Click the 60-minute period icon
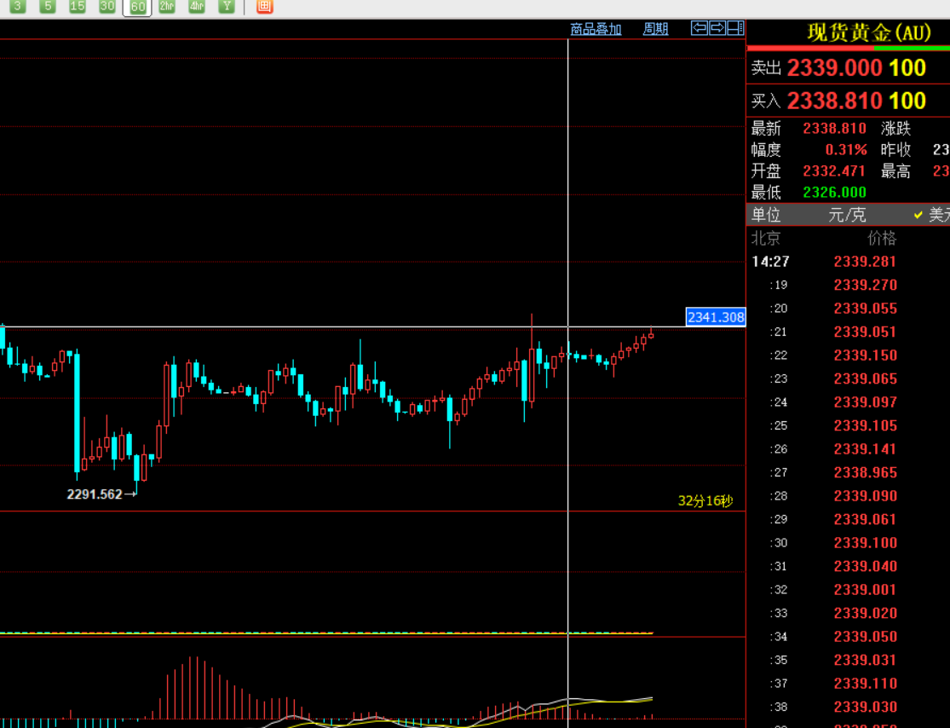 (137, 7)
